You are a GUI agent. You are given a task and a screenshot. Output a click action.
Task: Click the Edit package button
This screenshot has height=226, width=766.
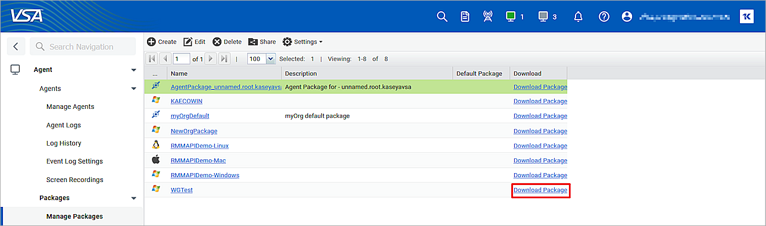point(195,42)
